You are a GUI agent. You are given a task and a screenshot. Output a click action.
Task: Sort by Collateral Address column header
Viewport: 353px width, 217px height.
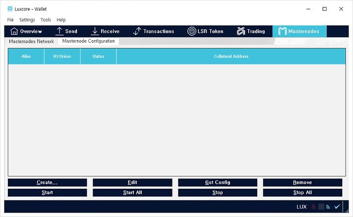(231, 56)
